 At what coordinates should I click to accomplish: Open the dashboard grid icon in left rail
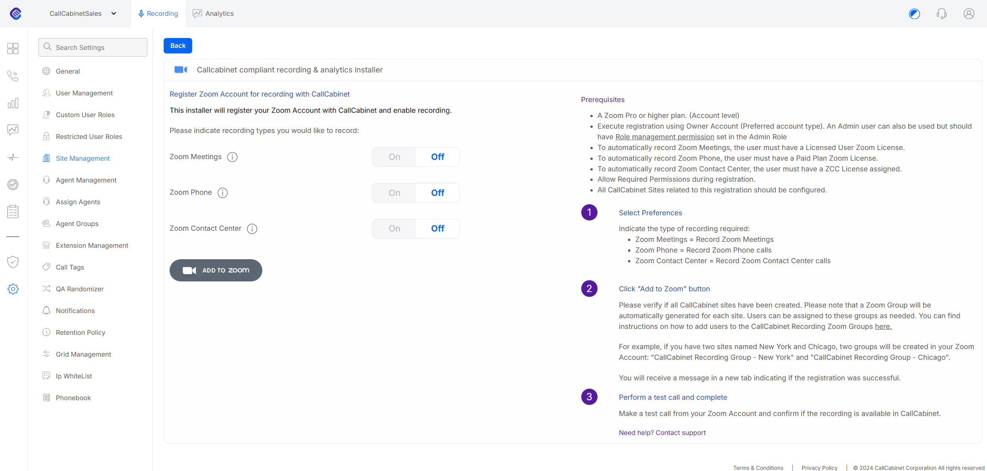pos(13,48)
